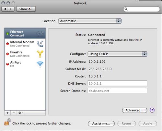Remove the selected service with minus button
Image resolution: width=162 pixels, height=131 pixels.
pos(14,113)
